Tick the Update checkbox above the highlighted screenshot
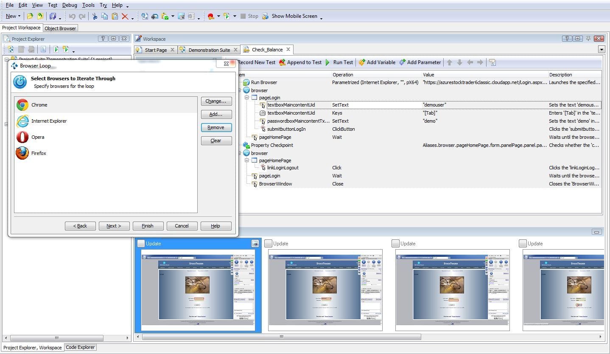The width and height of the screenshot is (610, 354). [x=141, y=243]
